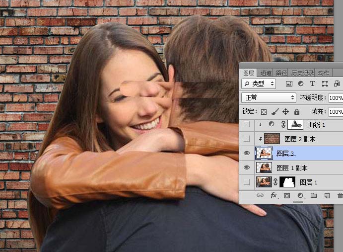Select the 图层 1 mask thumbnail
Viewport: 343px width, 252px height.
(287, 182)
